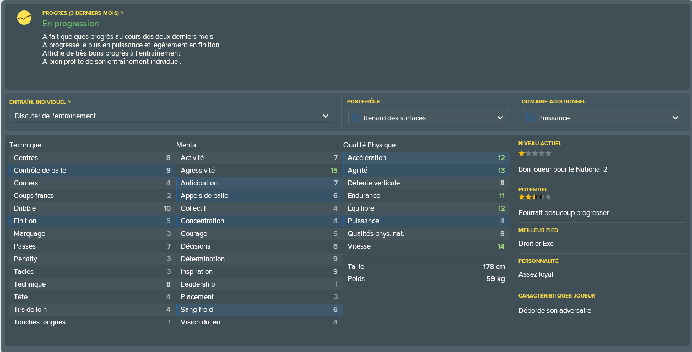Viewport: 692px width, 352px height.
Task: Select the Finition attribute row
Action: 92,221
